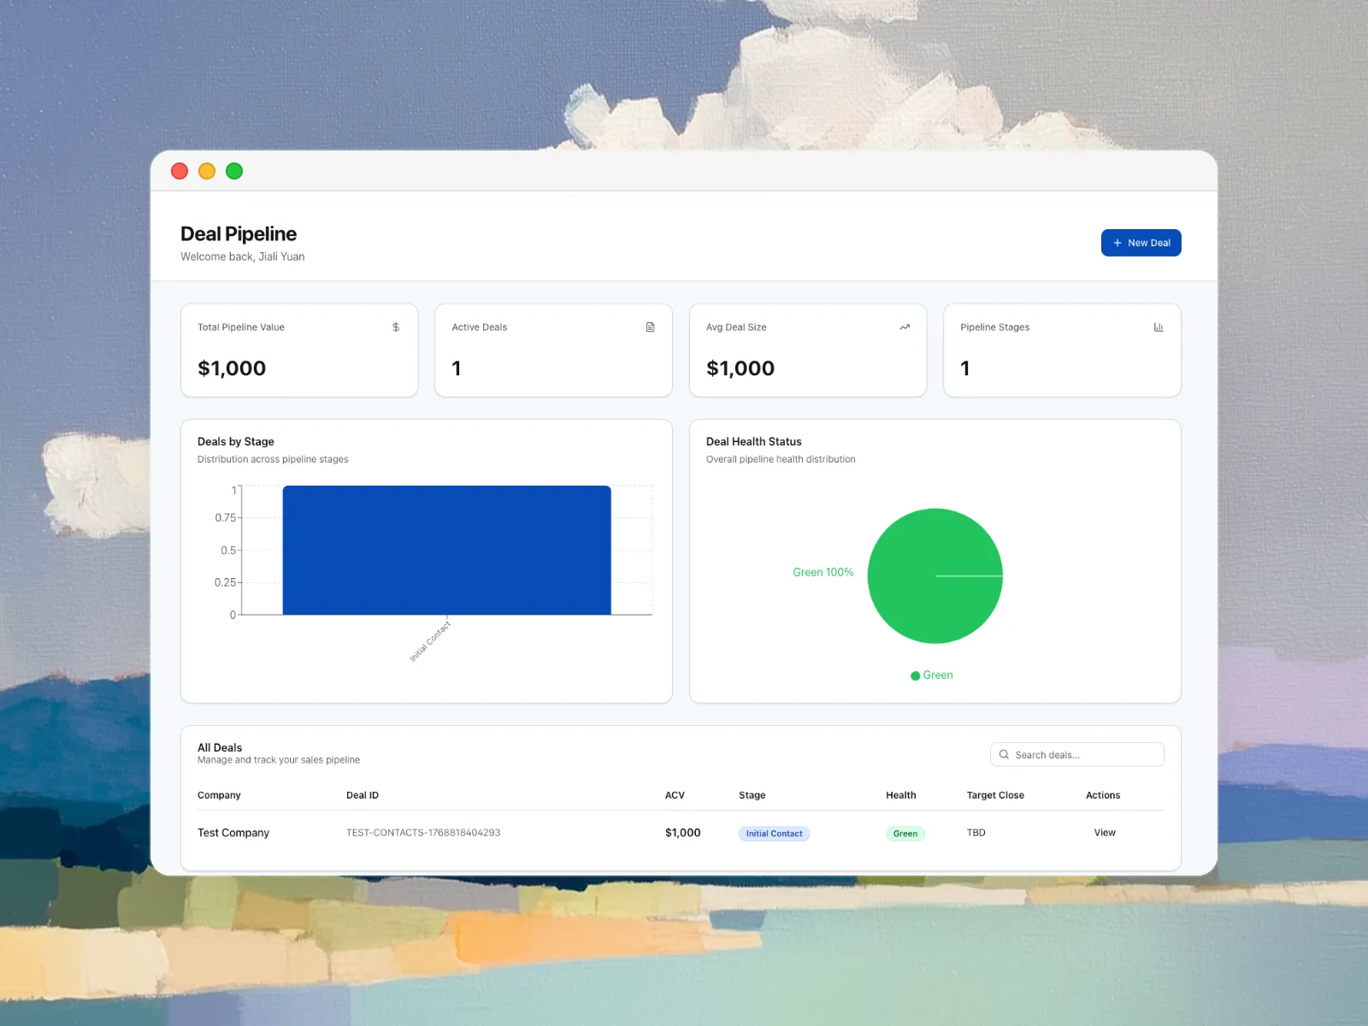1368x1026 pixels.
Task: Click the Initial Contact stage badge
Action: pos(774,834)
